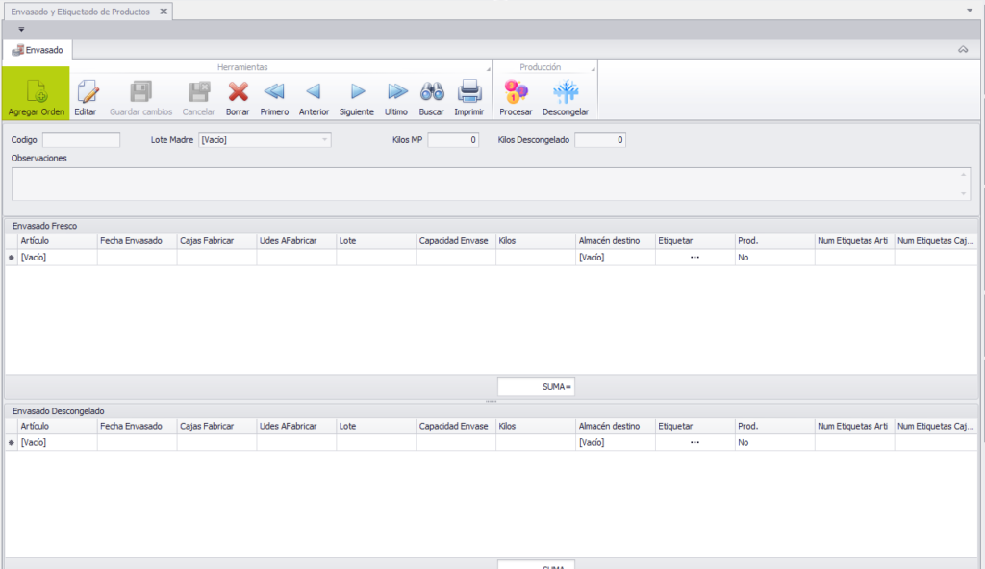The height and width of the screenshot is (569, 985).
Task: Sort Envasado Fresco by Artículo column
Action: pos(57,240)
